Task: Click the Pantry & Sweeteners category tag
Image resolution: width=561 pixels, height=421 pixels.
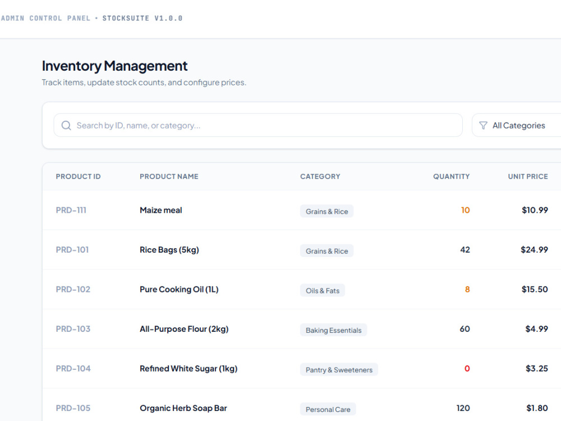Action: pos(339,370)
